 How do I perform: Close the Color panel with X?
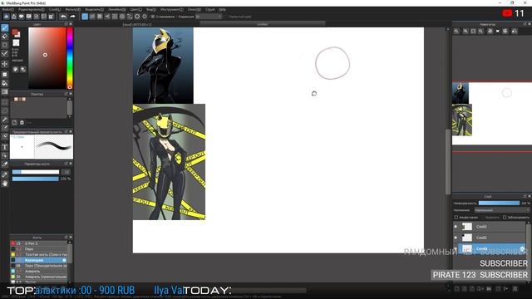(71, 24)
